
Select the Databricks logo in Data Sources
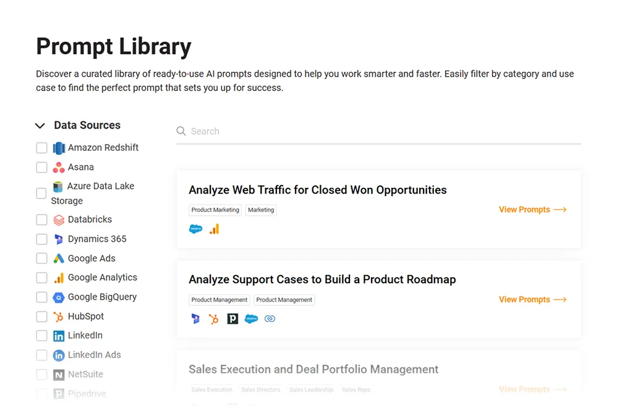coord(59,219)
